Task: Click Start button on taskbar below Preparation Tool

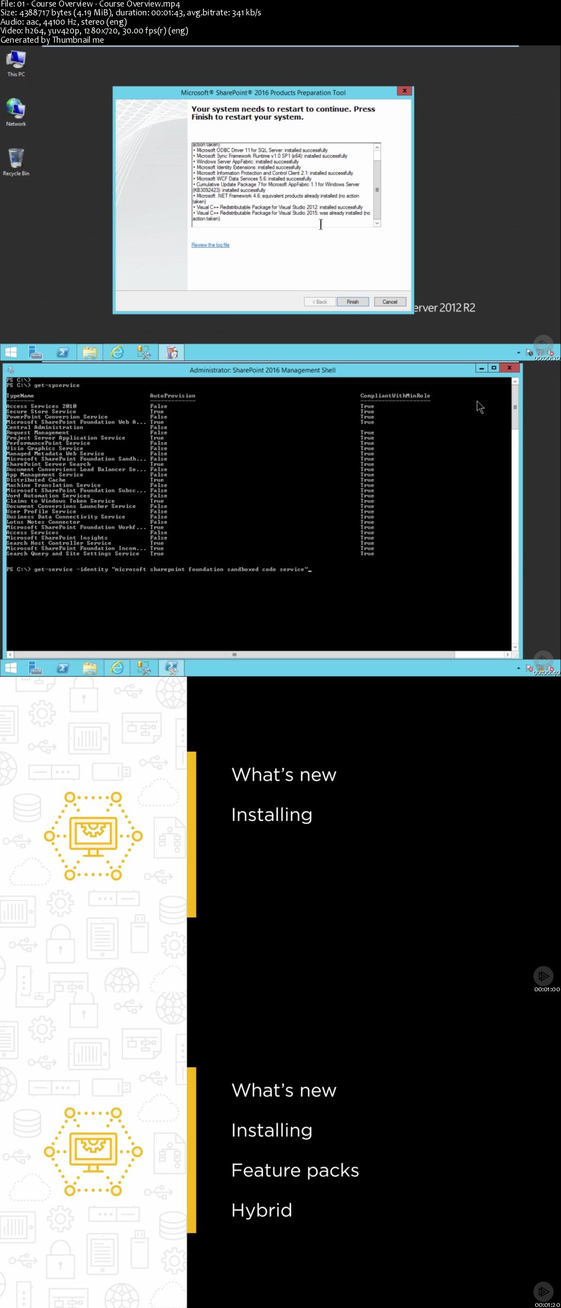Action: coord(10,352)
